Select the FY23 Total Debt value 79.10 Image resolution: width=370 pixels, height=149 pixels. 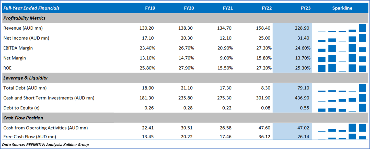coord(303,88)
